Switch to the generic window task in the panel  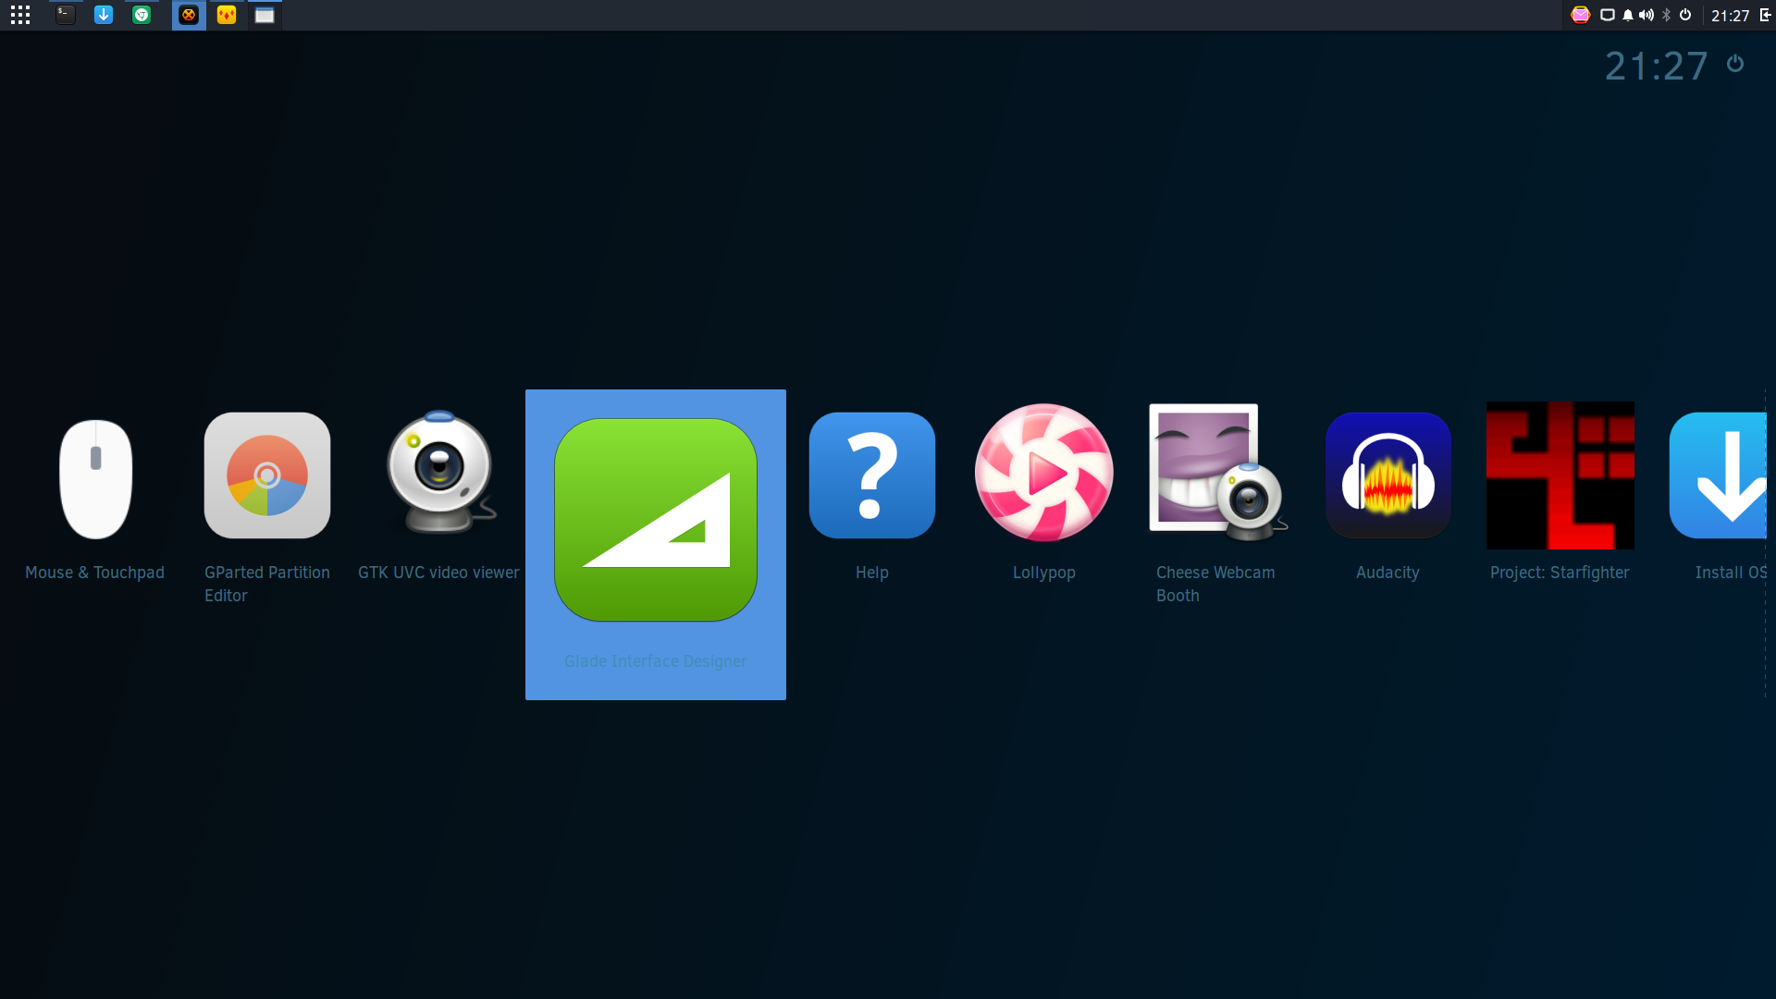265,15
